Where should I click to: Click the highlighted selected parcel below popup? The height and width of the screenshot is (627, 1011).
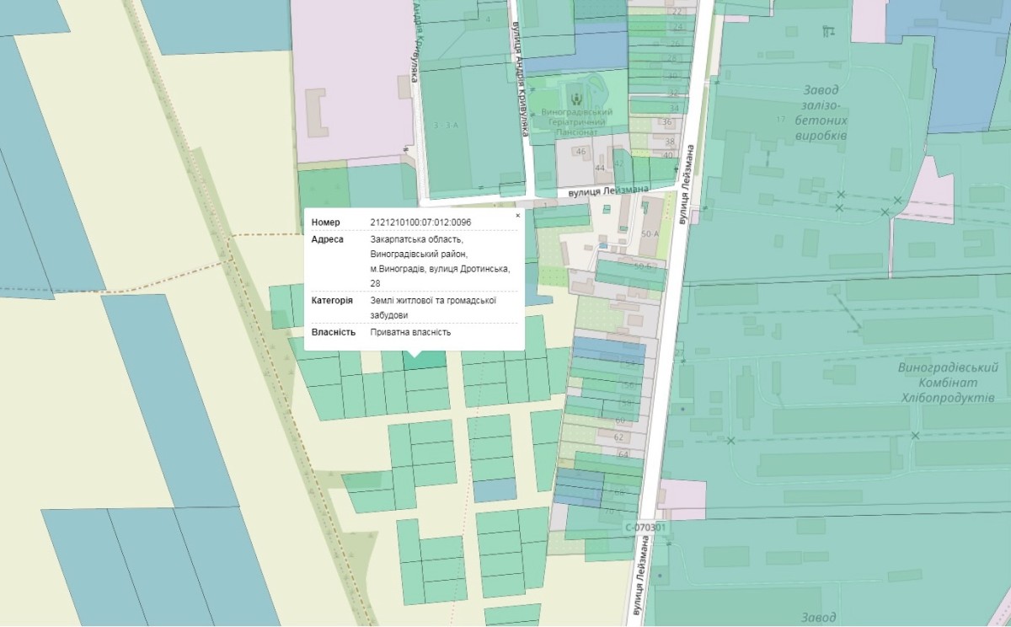425,361
